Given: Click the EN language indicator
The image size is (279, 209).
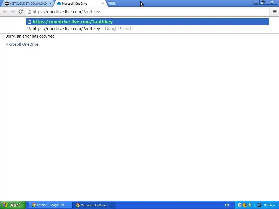Looking at the screenshot, I should coord(227,205).
